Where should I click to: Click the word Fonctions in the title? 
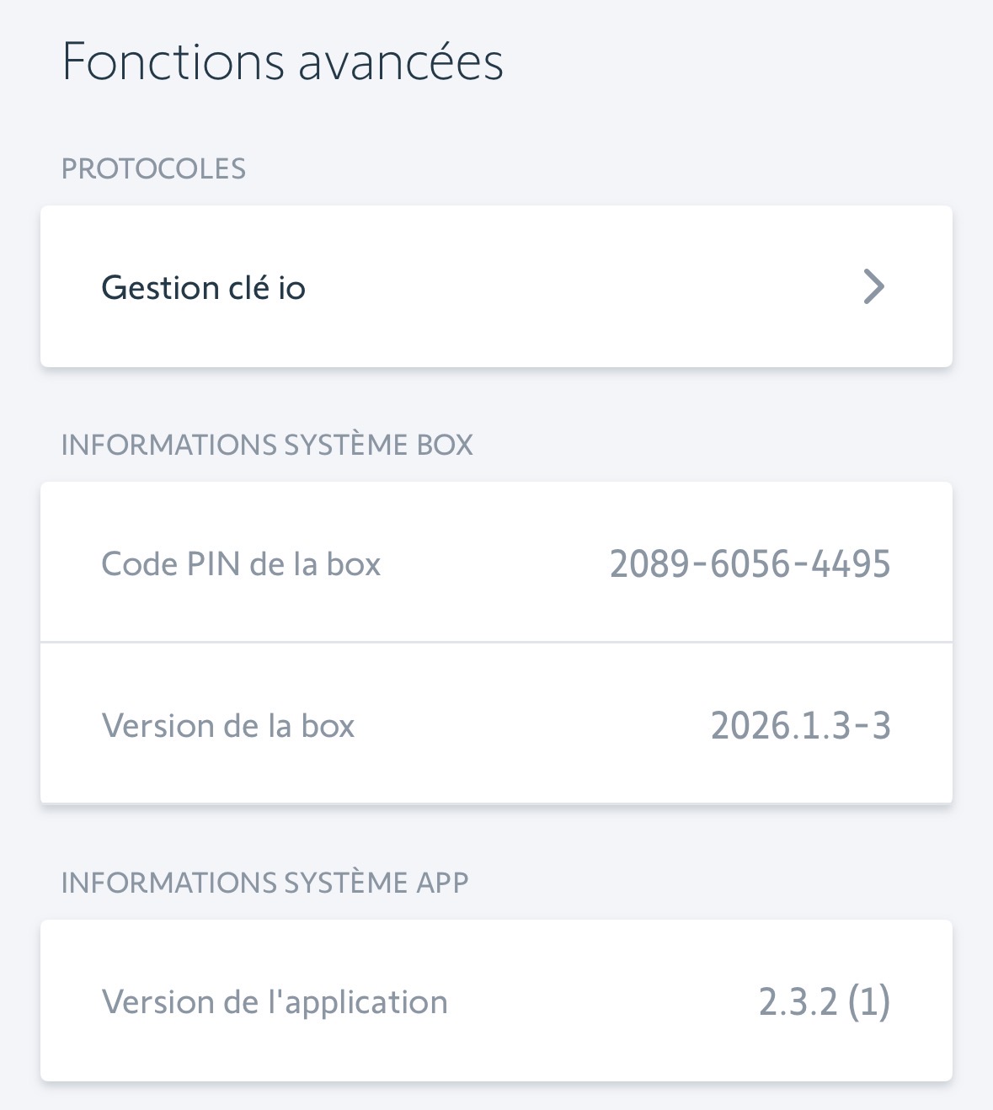tap(173, 62)
